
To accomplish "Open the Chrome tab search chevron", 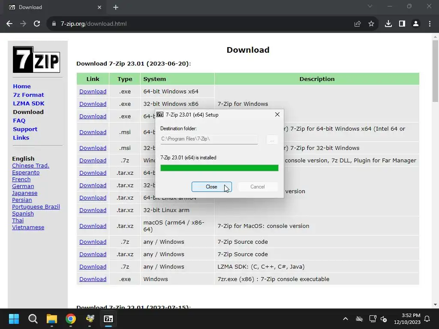I will [x=370, y=6].
